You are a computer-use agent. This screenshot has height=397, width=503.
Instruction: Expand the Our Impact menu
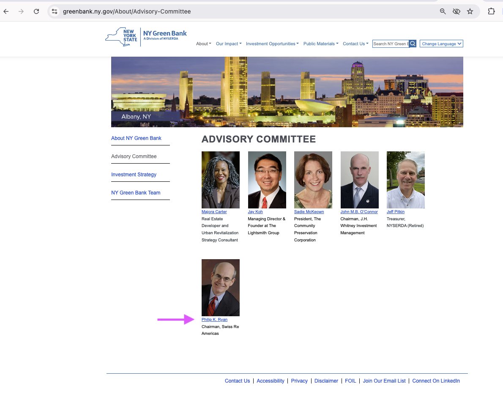pos(229,44)
